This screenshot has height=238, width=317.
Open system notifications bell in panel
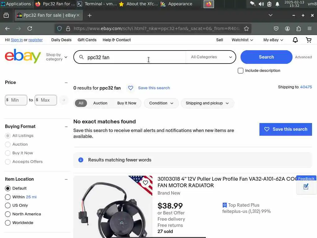point(277,4)
